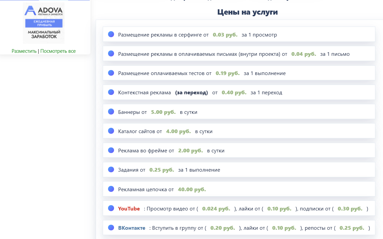Click the blue bullet beside Баннеры row
Screen dimensions: 383x239
click(111, 112)
